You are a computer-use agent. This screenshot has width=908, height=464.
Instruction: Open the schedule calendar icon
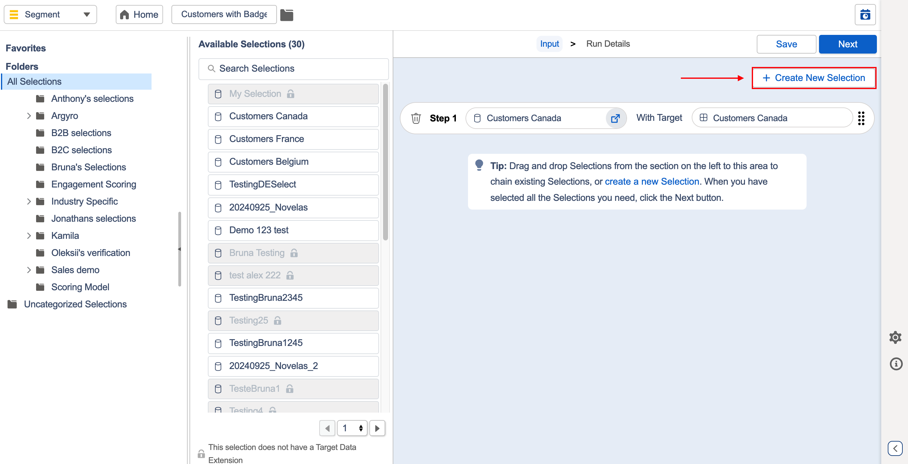click(x=865, y=15)
